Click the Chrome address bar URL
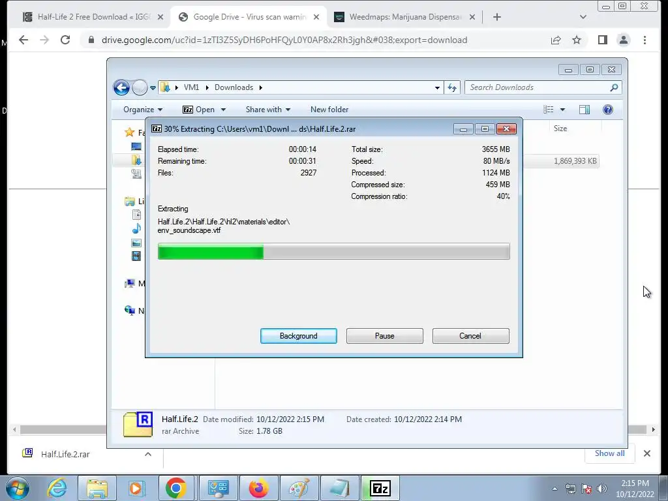The height and width of the screenshot is (501, 668). (x=284, y=40)
